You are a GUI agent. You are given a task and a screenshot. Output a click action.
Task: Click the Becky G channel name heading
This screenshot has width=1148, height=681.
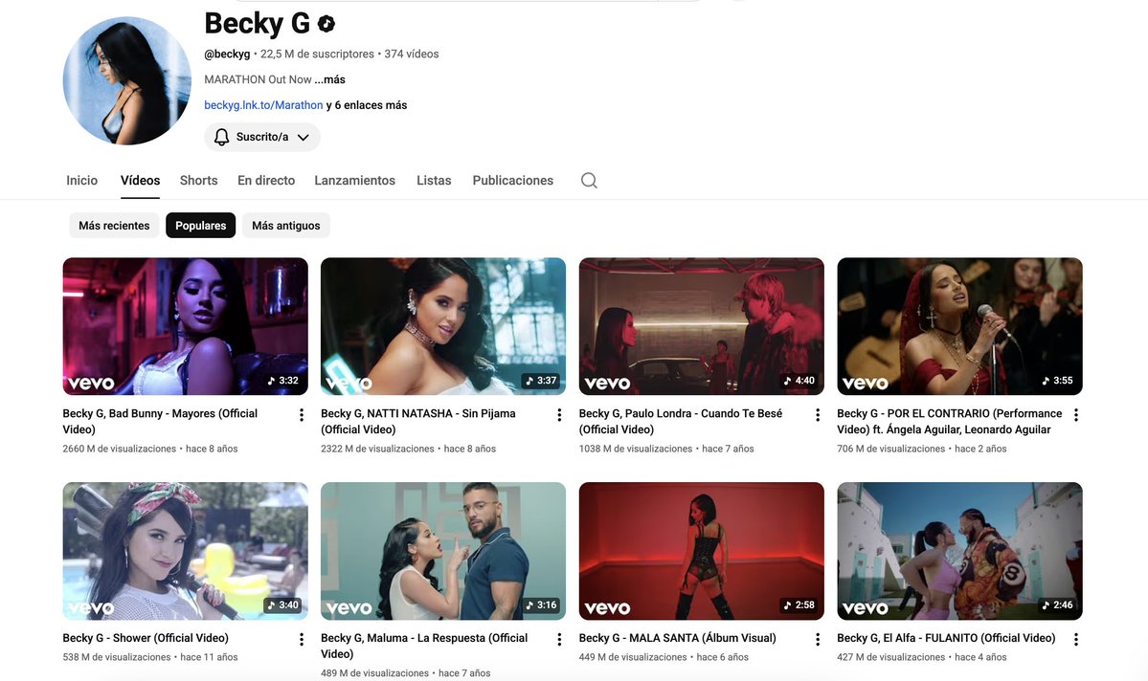[257, 23]
